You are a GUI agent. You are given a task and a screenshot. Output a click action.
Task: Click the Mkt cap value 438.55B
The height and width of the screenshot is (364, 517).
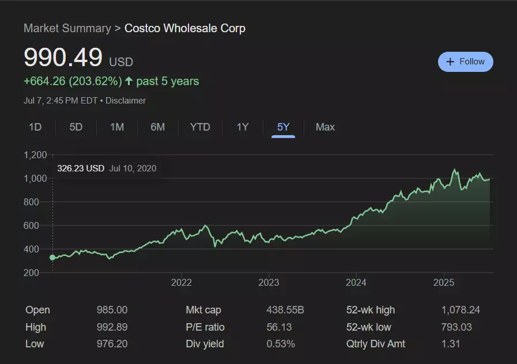click(x=285, y=310)
